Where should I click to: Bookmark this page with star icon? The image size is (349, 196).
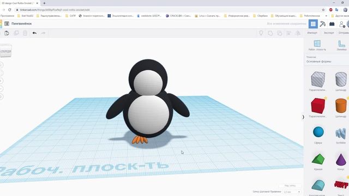[x=323, y=10]
